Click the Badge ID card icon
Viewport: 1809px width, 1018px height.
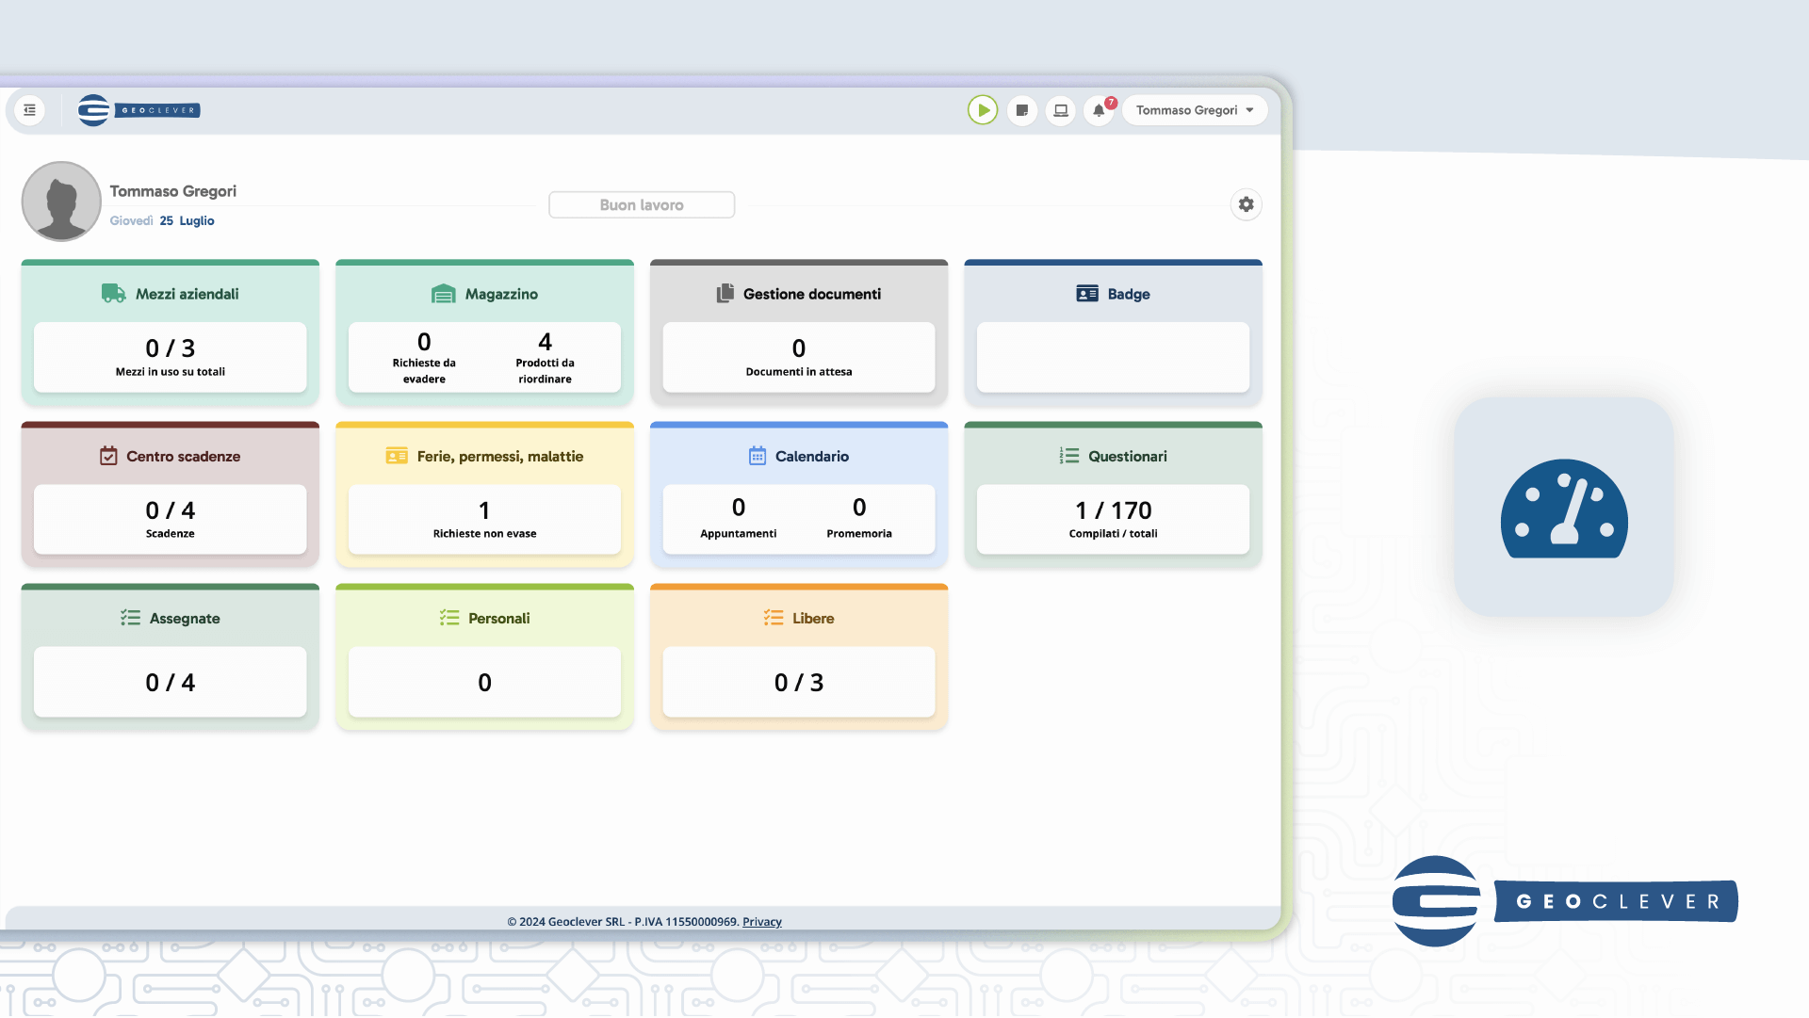click(1087, 294)
